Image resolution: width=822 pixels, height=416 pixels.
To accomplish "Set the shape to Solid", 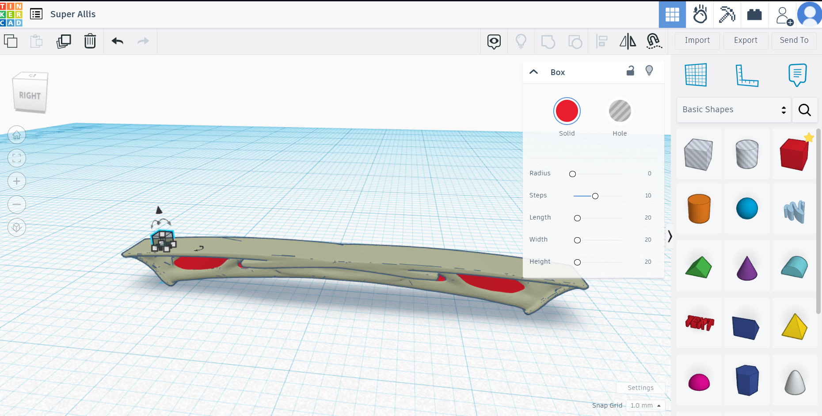I will click(x=567, y=111).
